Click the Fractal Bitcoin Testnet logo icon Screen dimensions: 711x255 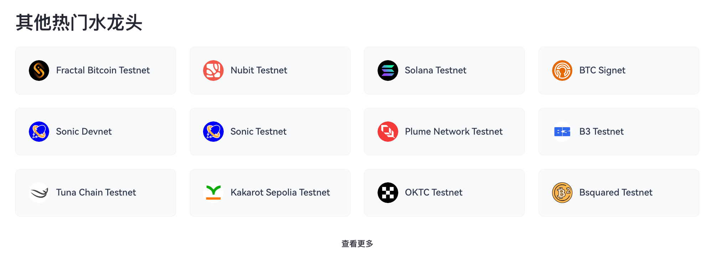pos(39,71)
